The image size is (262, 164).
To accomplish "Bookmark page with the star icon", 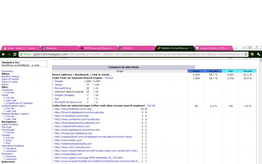I will coord(246,54).
